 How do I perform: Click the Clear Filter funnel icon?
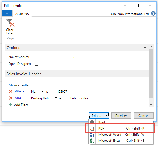click(10, 23)
